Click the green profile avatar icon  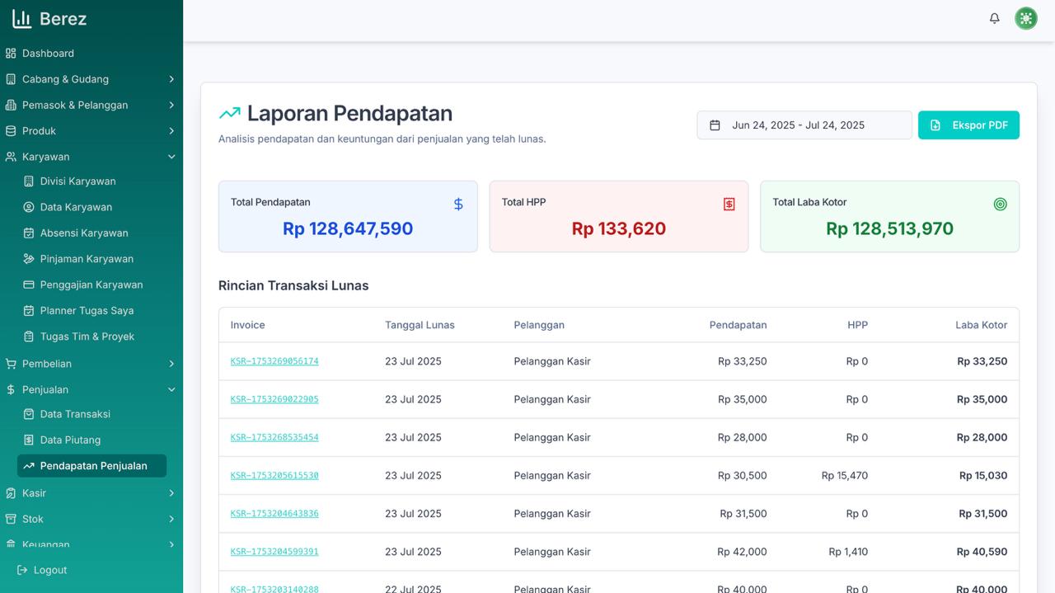click(1025, 17)
